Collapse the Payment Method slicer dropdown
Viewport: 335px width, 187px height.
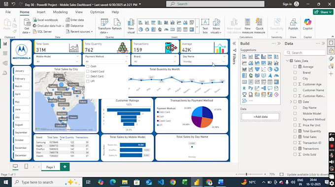(126, 61)
